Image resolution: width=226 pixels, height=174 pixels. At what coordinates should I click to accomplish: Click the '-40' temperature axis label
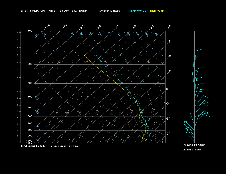(x=169, y=27)
